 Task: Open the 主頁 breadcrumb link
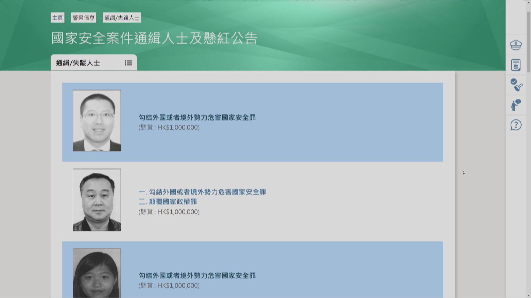pyautogui.click(x=57, y=18)
